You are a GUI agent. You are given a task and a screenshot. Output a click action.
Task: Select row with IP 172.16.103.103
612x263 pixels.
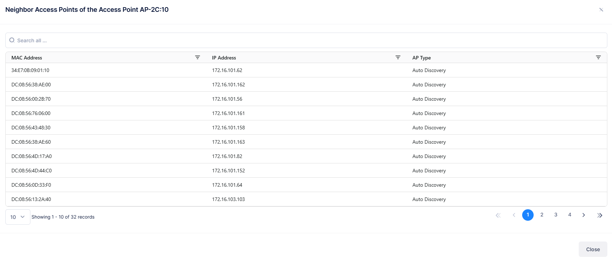(x=228, y=199)
